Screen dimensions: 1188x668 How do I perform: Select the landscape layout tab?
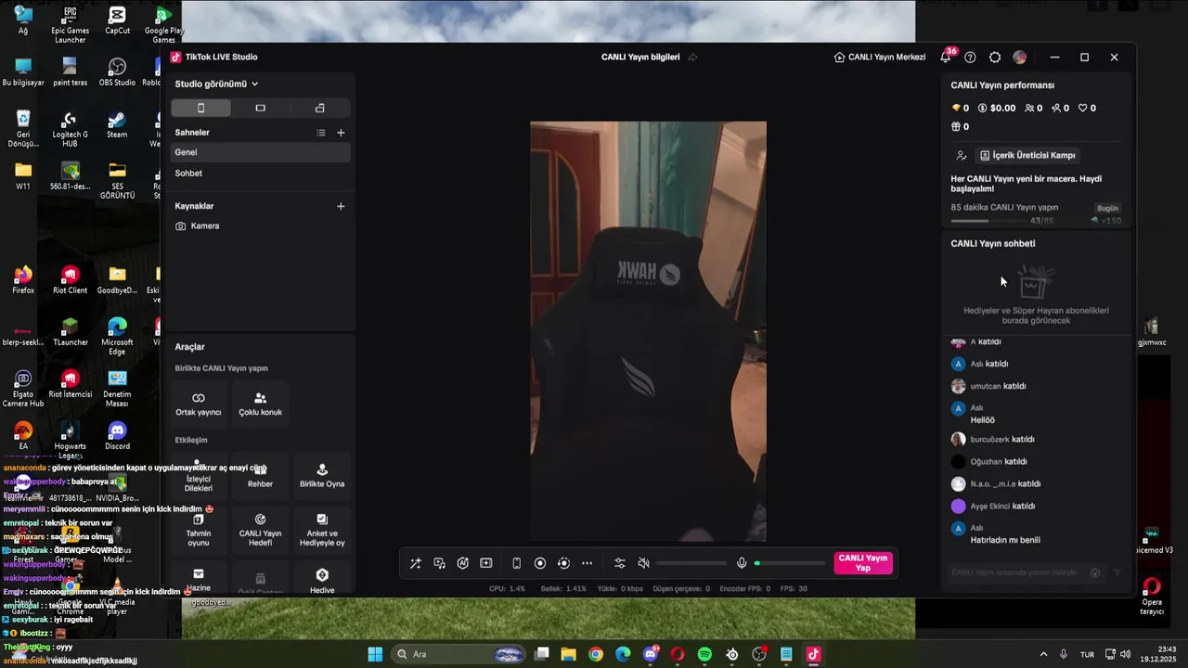coord(260,109)
